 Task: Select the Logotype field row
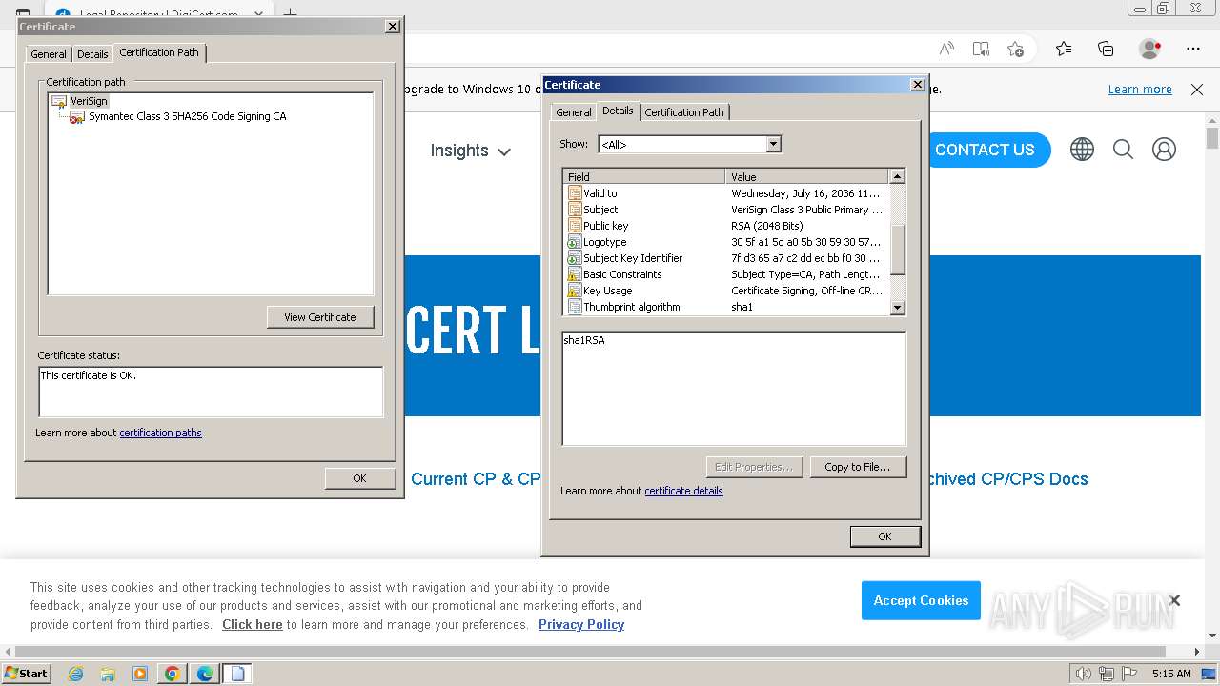coord(726,242)
